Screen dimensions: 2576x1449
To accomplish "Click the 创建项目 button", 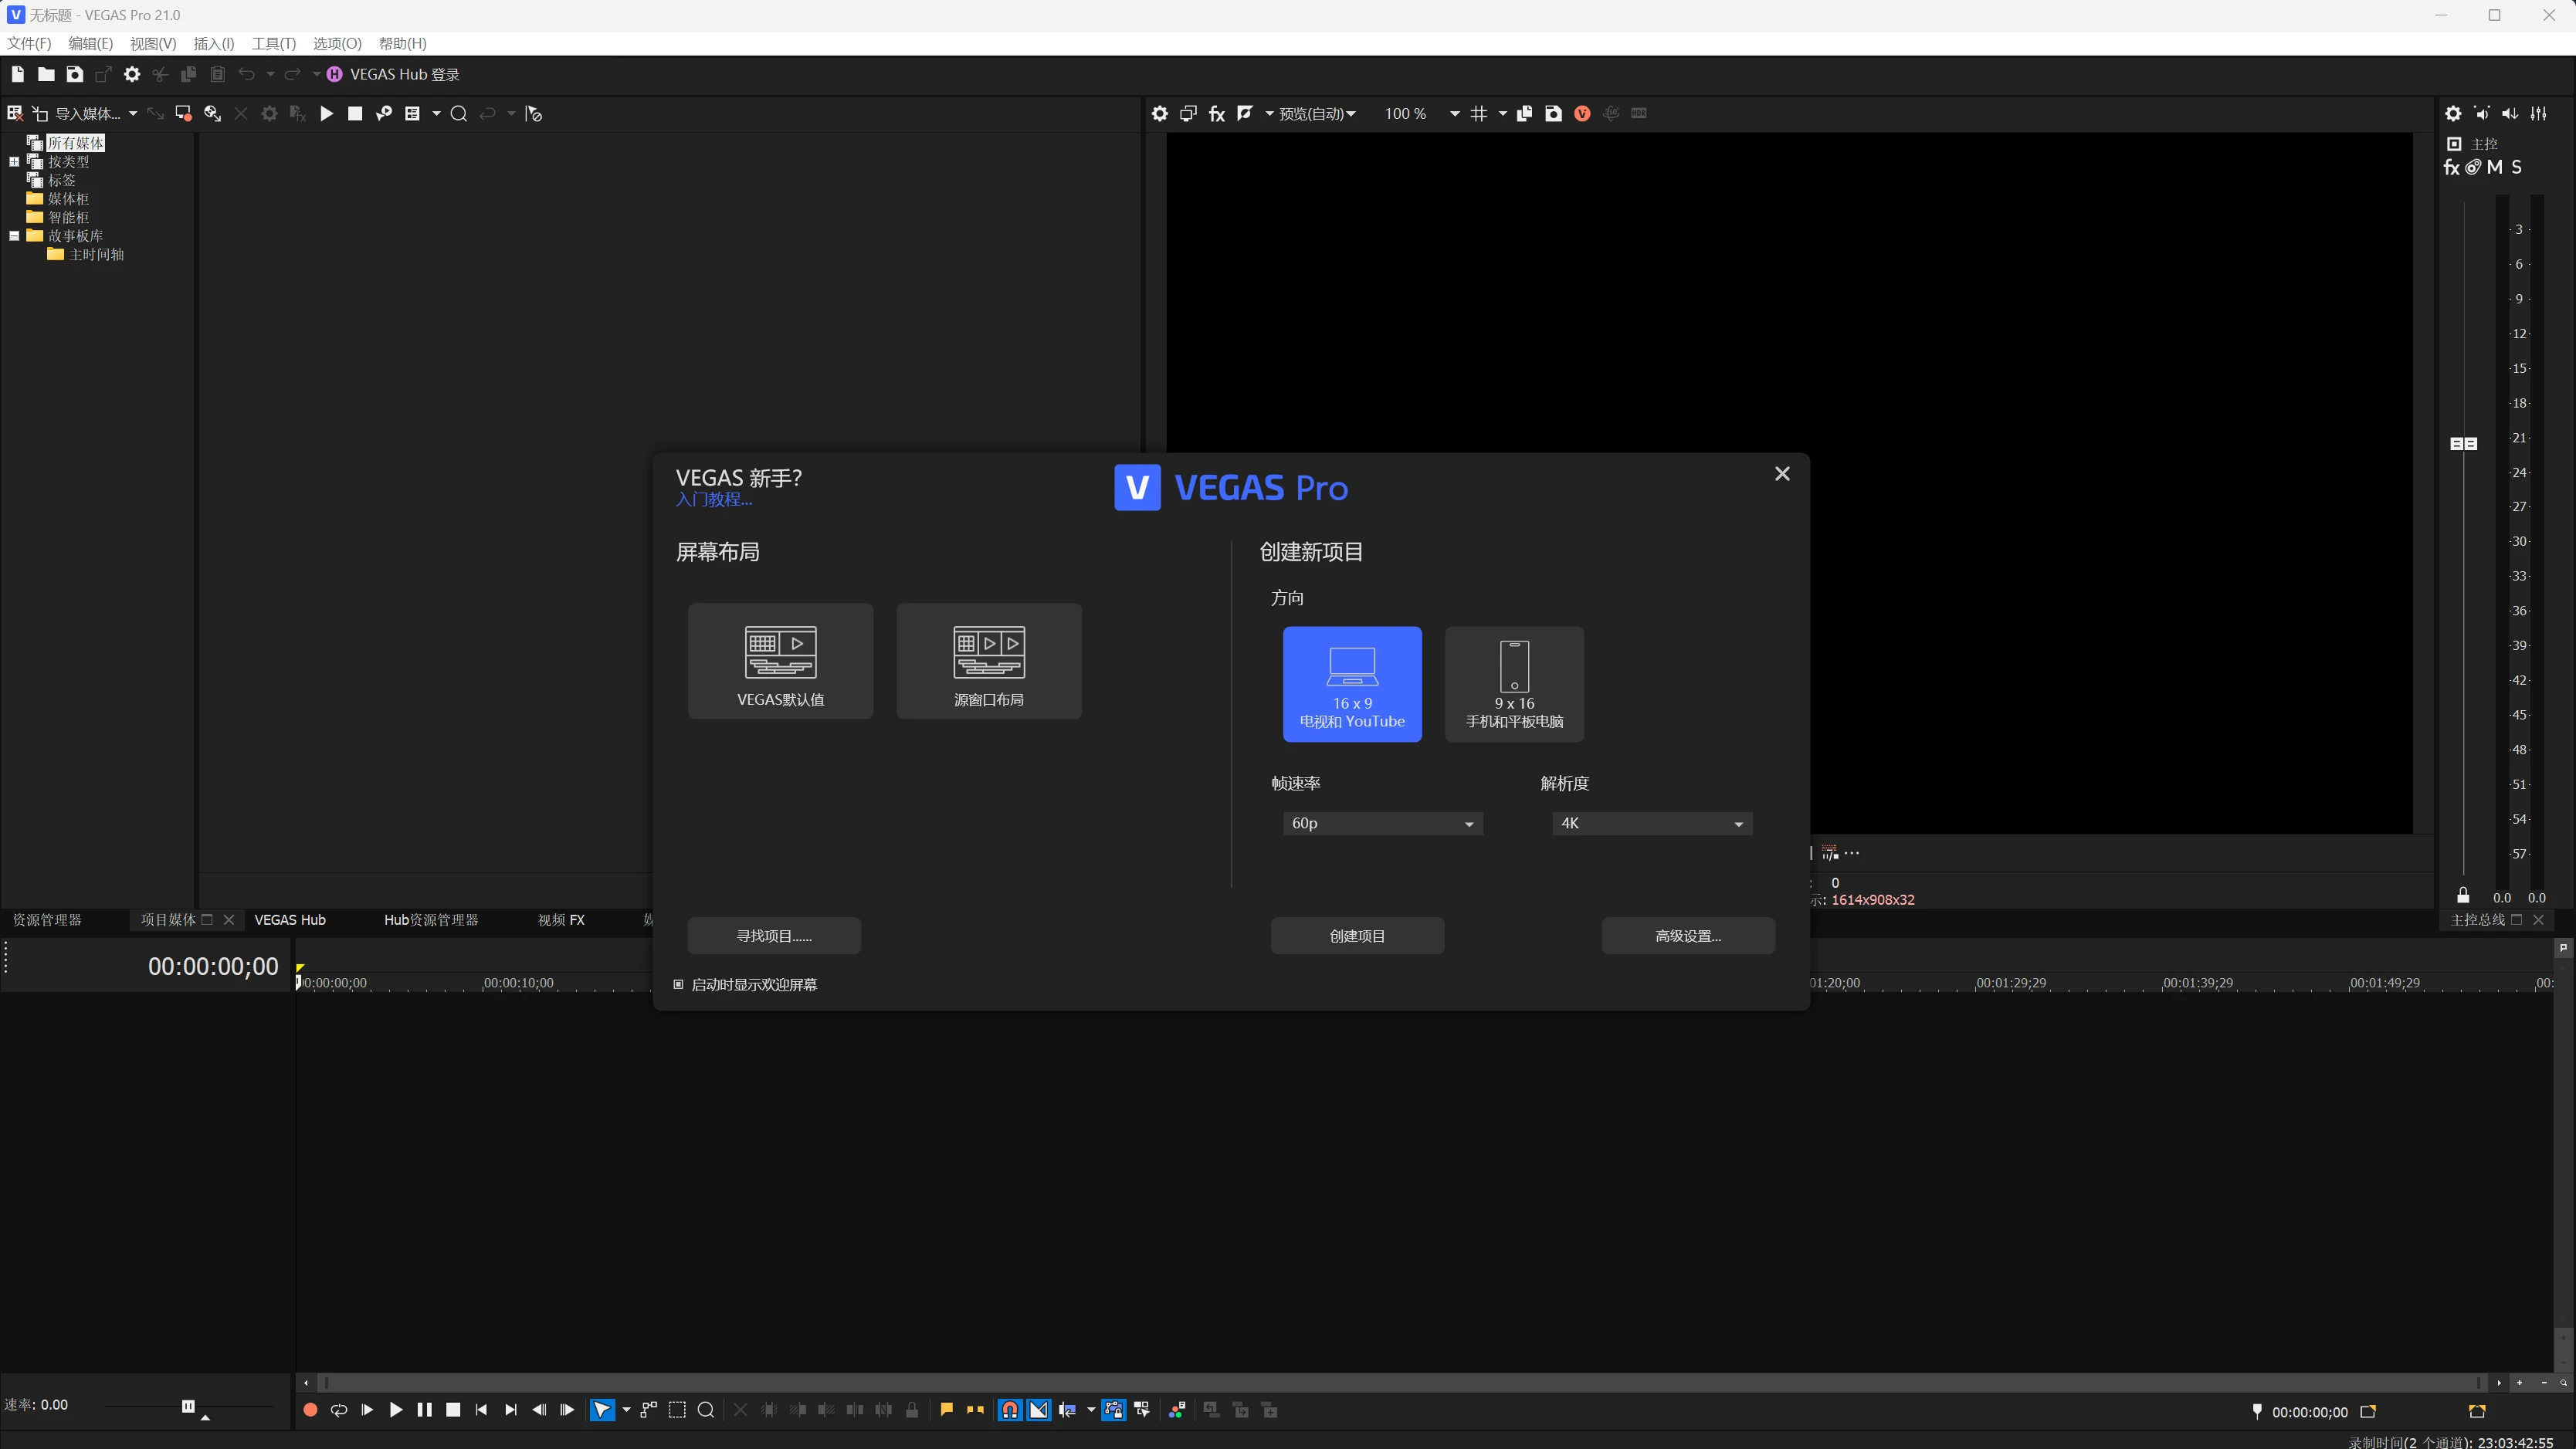I will tap(1357, 936).
